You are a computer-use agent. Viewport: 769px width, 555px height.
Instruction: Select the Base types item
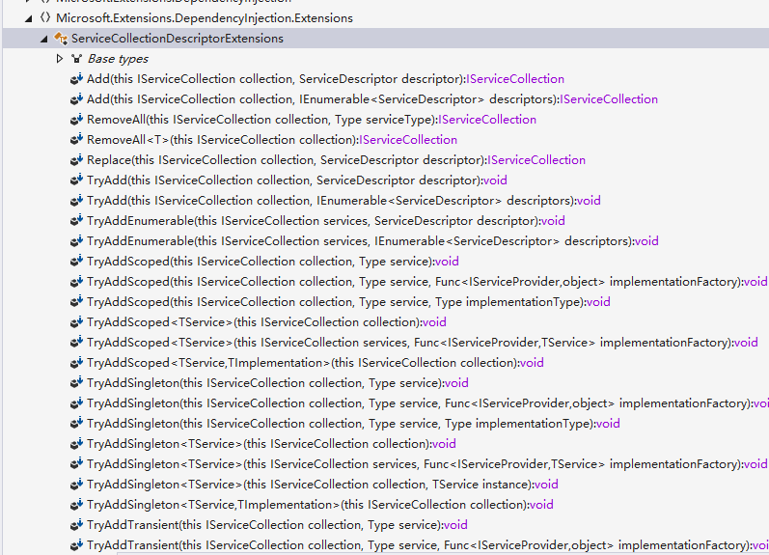click(118, 59)
